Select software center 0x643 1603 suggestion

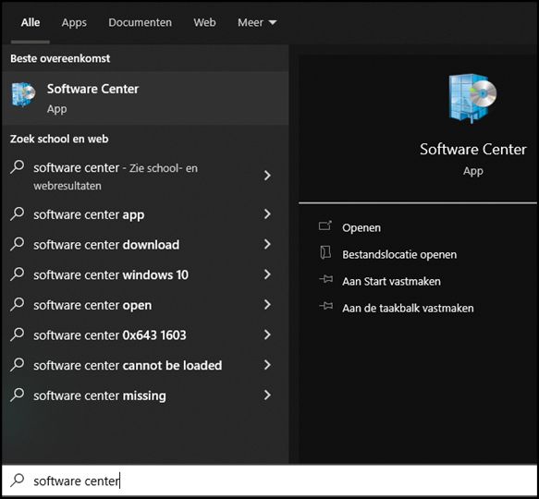click(145, 335)
